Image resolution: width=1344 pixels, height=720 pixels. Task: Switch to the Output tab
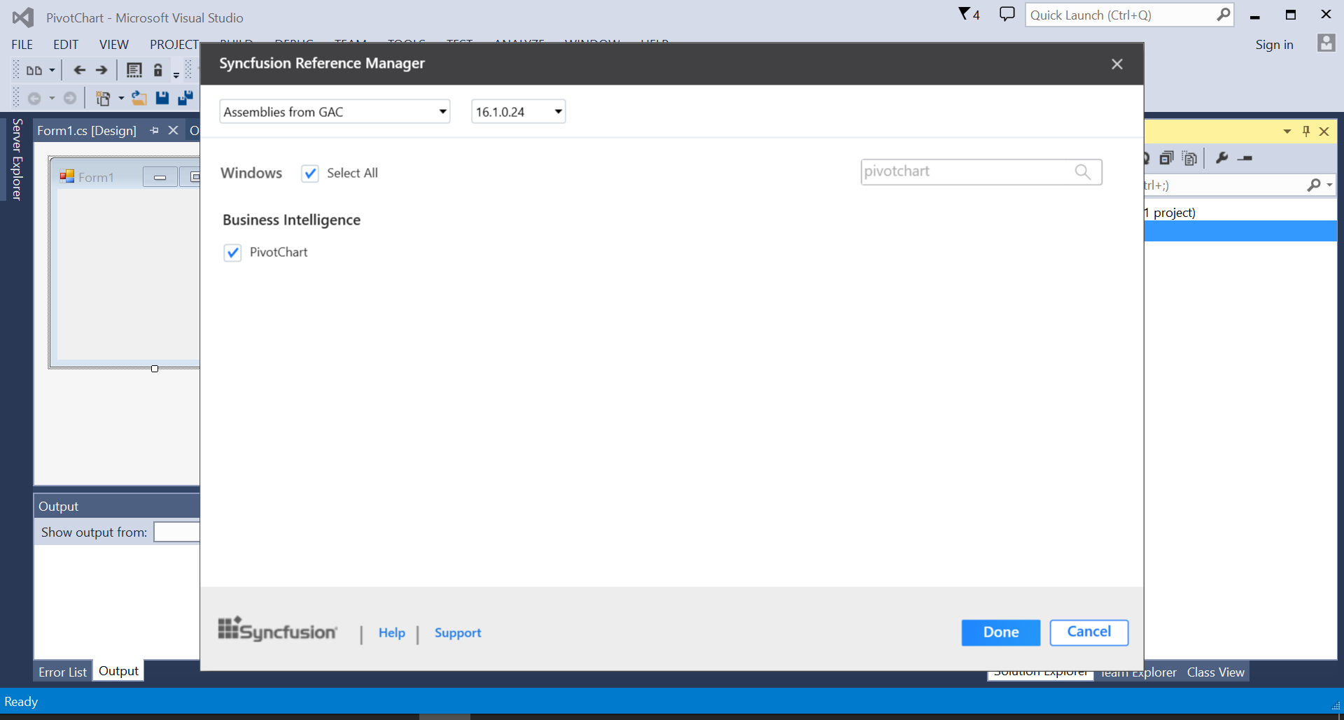coord(118,671)
